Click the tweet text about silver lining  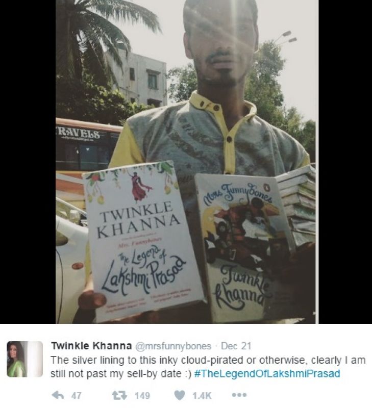pyautogui.click(x=208, y=367)
